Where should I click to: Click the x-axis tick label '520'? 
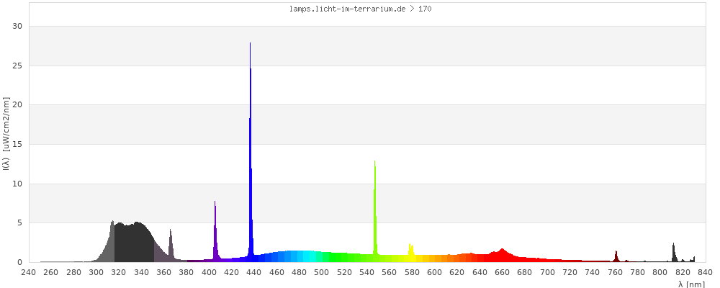344,272
